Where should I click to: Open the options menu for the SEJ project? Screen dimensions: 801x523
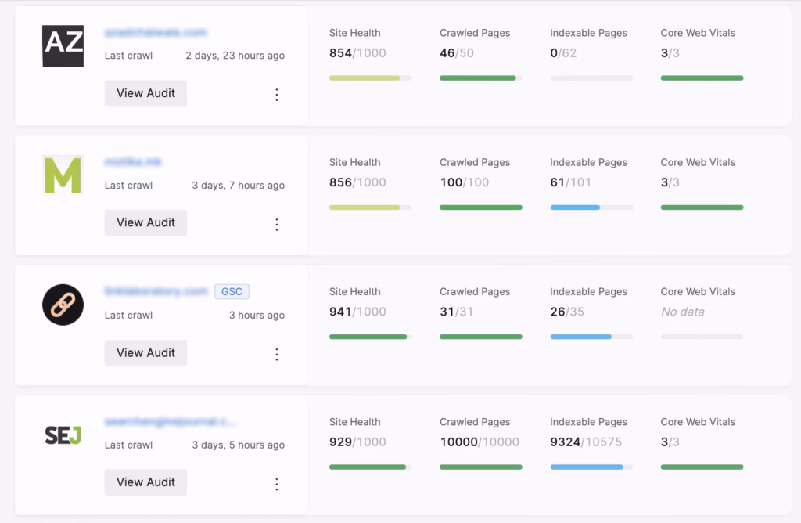click(277, 484)
